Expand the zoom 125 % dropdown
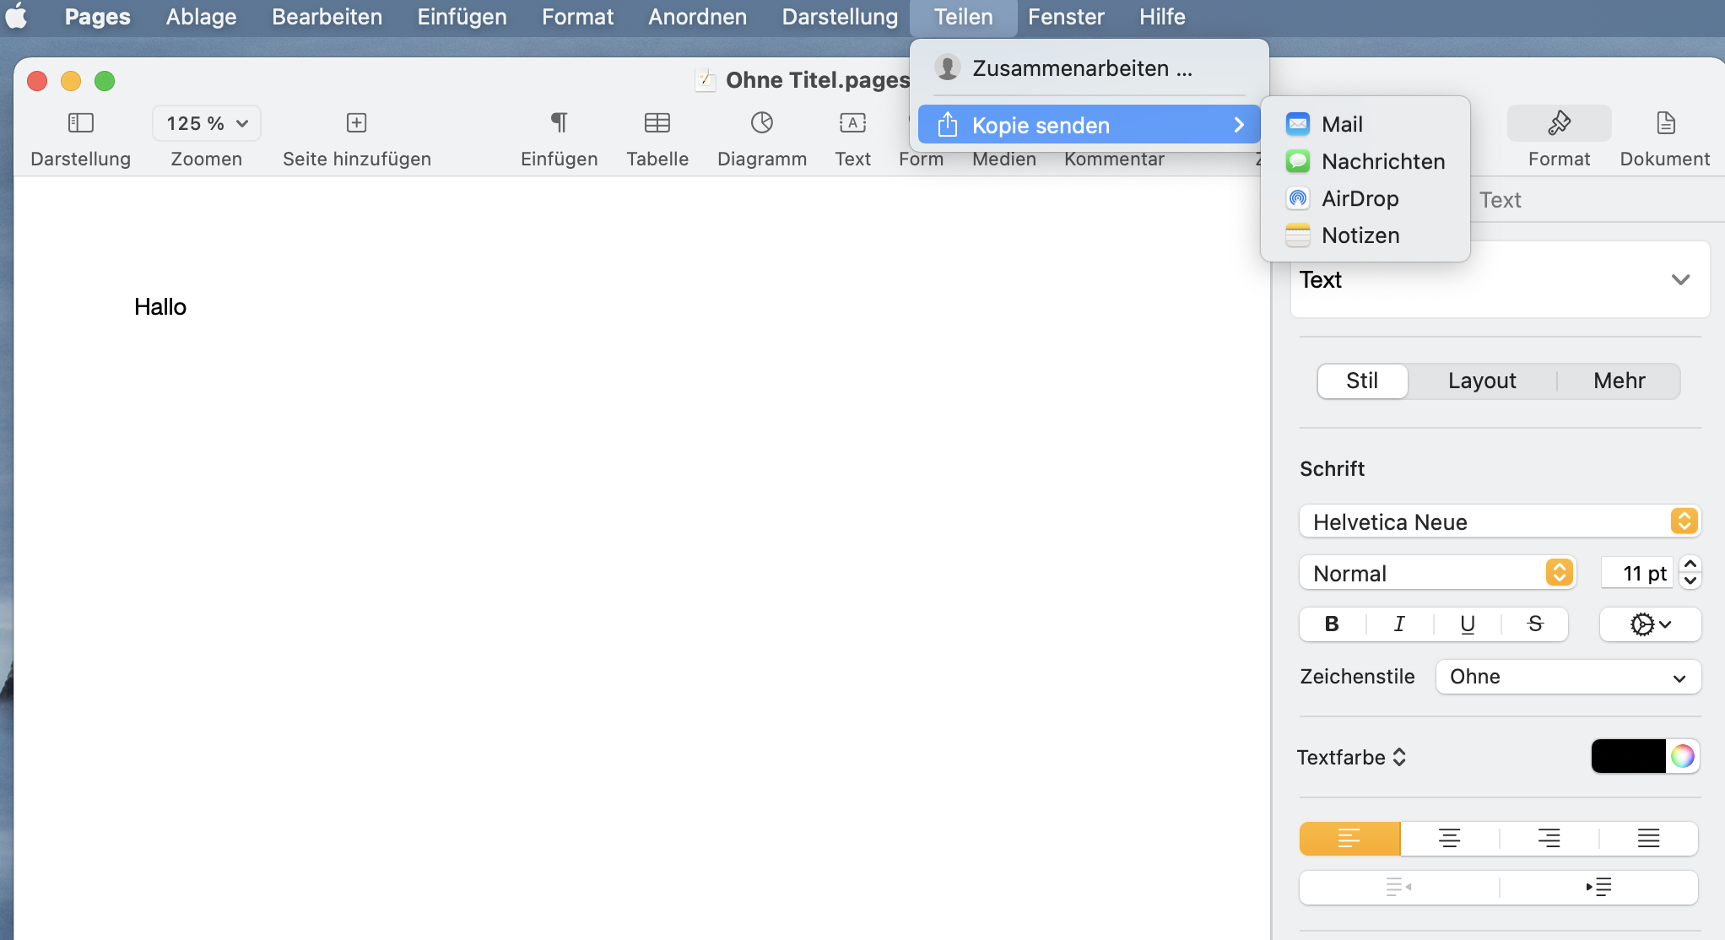 (x=207, y=123)
